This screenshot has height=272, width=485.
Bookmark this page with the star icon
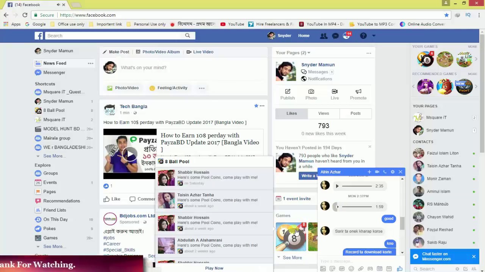click(446, 15)
